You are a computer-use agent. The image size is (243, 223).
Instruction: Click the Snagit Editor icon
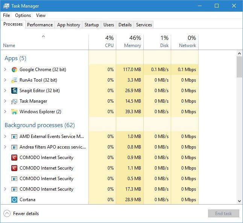14,91
